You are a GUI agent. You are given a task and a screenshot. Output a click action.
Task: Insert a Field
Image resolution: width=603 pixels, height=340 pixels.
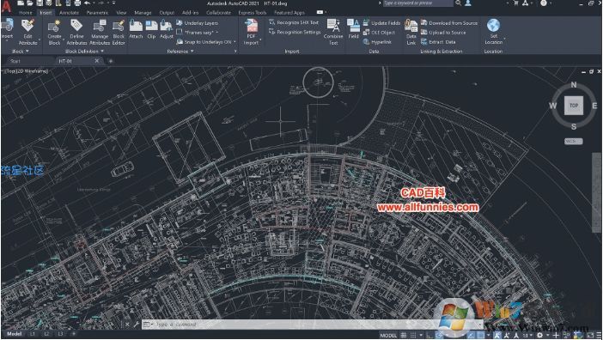[x=353, y=29]
